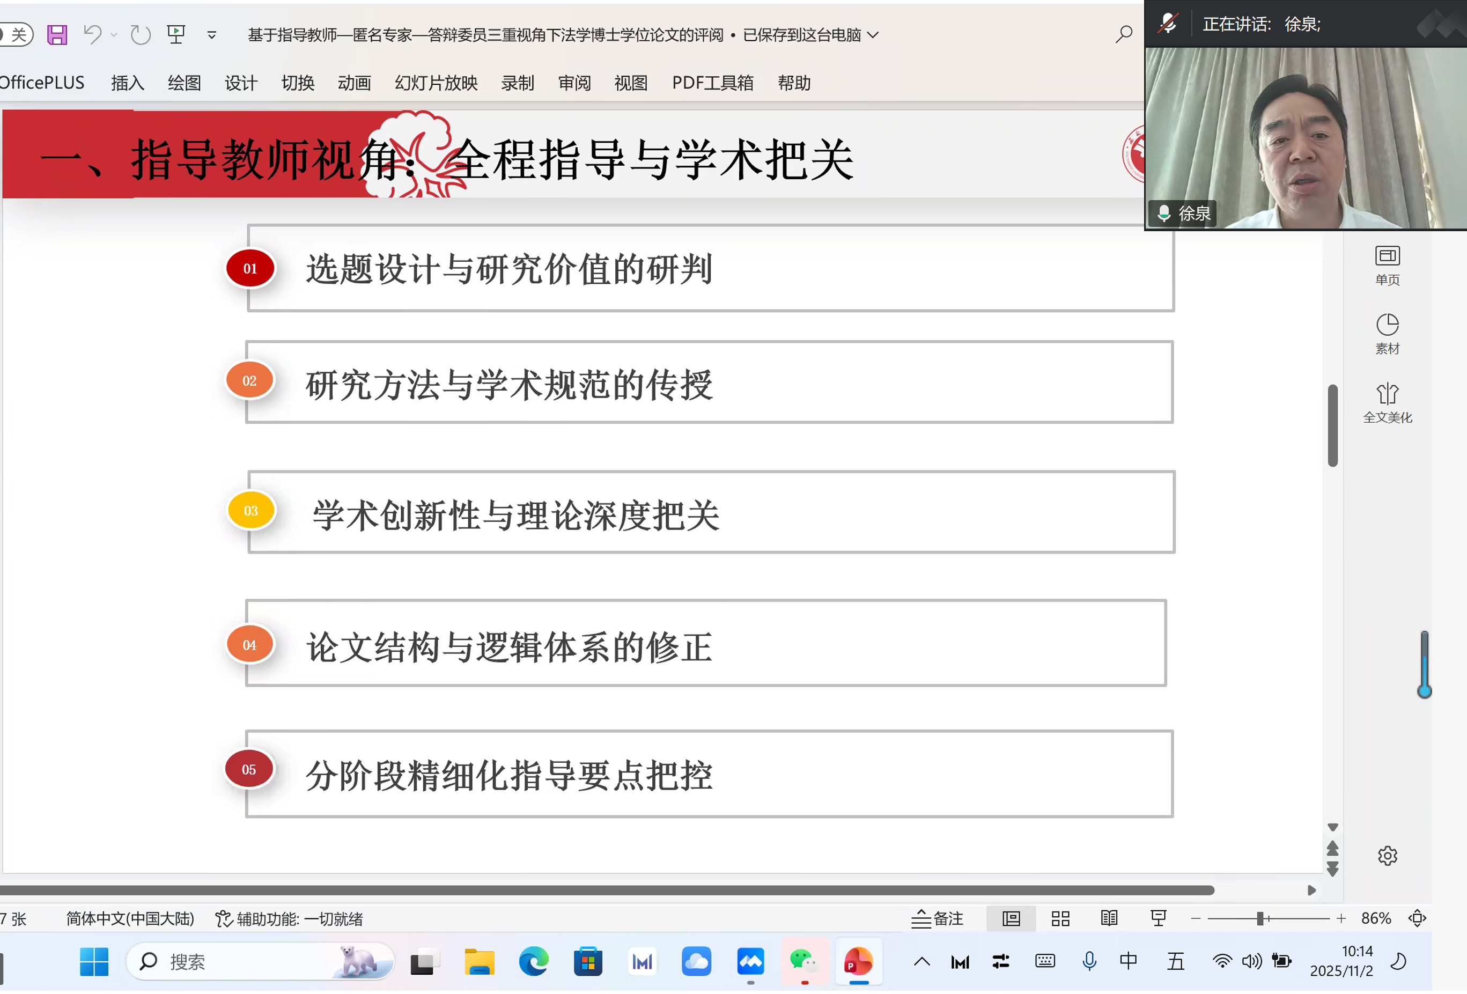Expand the Quick Access Toolbar dropdown

pyautogui.click(x=212, y=35)
